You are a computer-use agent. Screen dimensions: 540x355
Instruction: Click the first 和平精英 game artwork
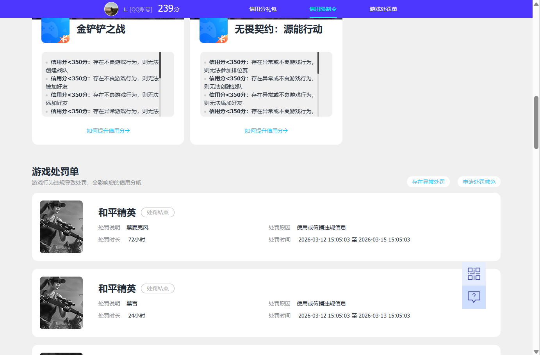61,227
